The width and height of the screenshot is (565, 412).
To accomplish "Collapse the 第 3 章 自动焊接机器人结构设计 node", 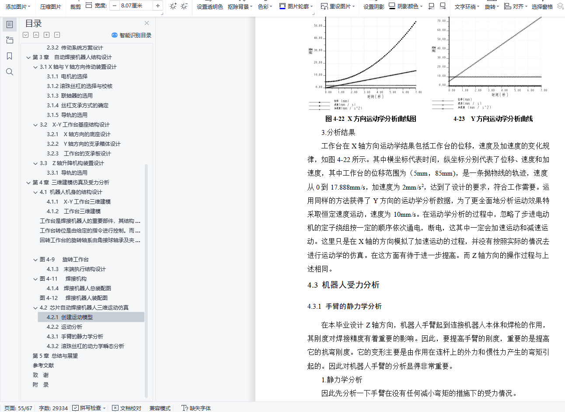I will [28, 57].
